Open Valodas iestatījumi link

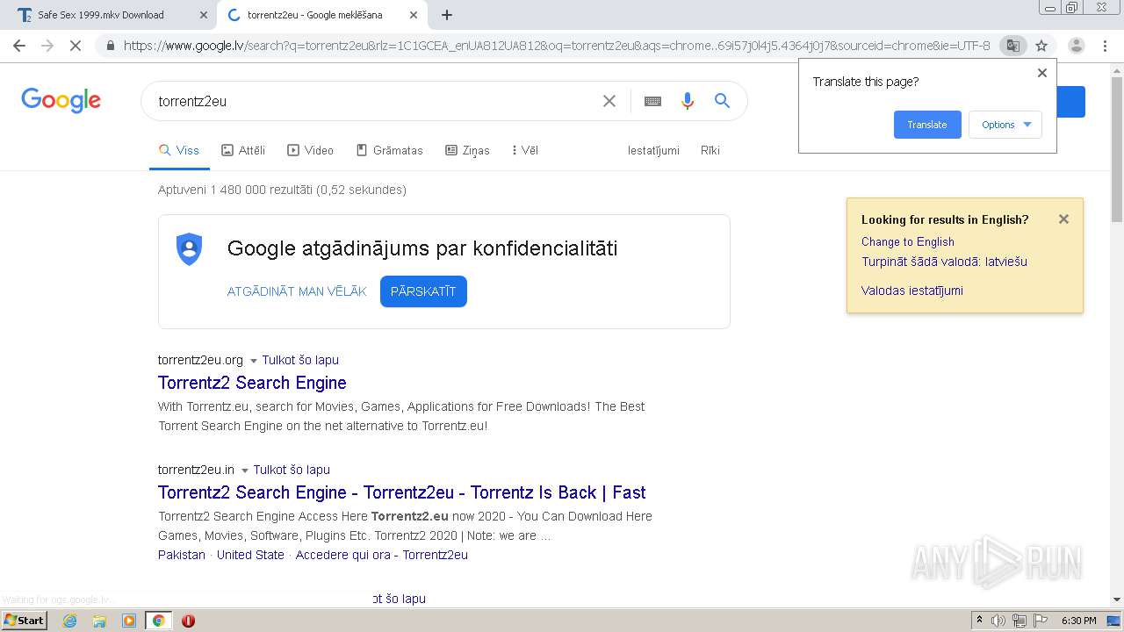[911, 291]
